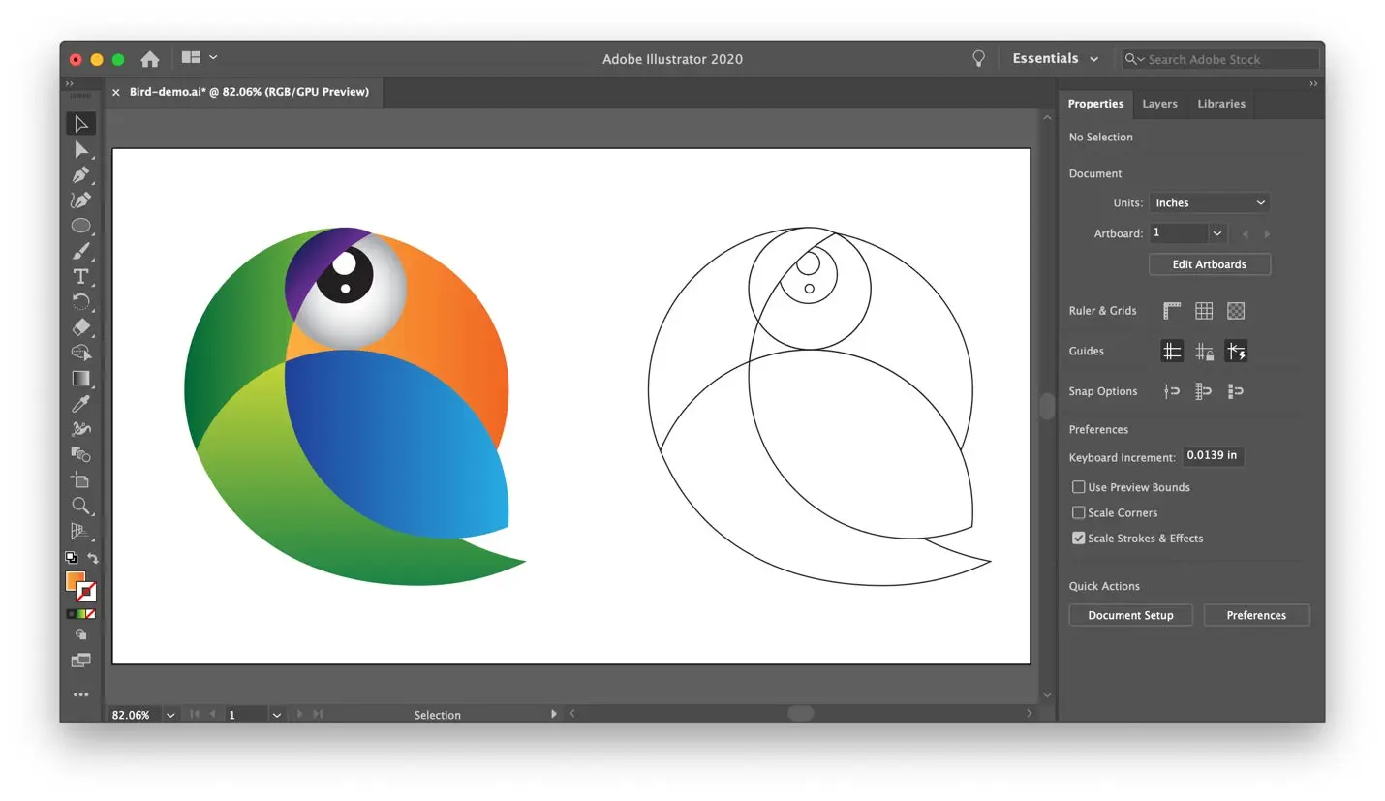Toggle Smart Guides in the Guides row
Image resolution: width=1385 pixels, height=801 pixels.
1236,351
